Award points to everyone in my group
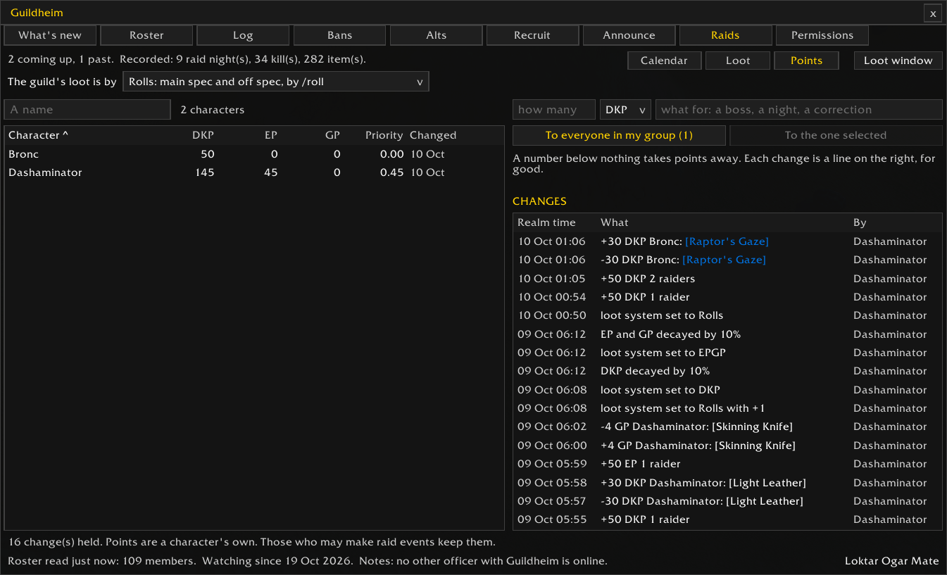 click(x=619, y=135)
